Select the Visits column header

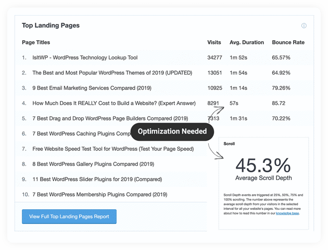click(x=214, y=42)
